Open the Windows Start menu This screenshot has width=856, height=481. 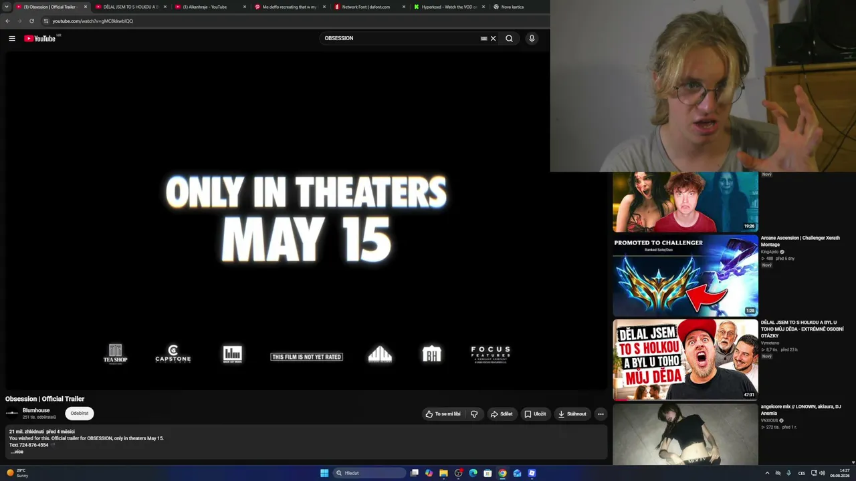pyautogui.click(x=324, y=473)
